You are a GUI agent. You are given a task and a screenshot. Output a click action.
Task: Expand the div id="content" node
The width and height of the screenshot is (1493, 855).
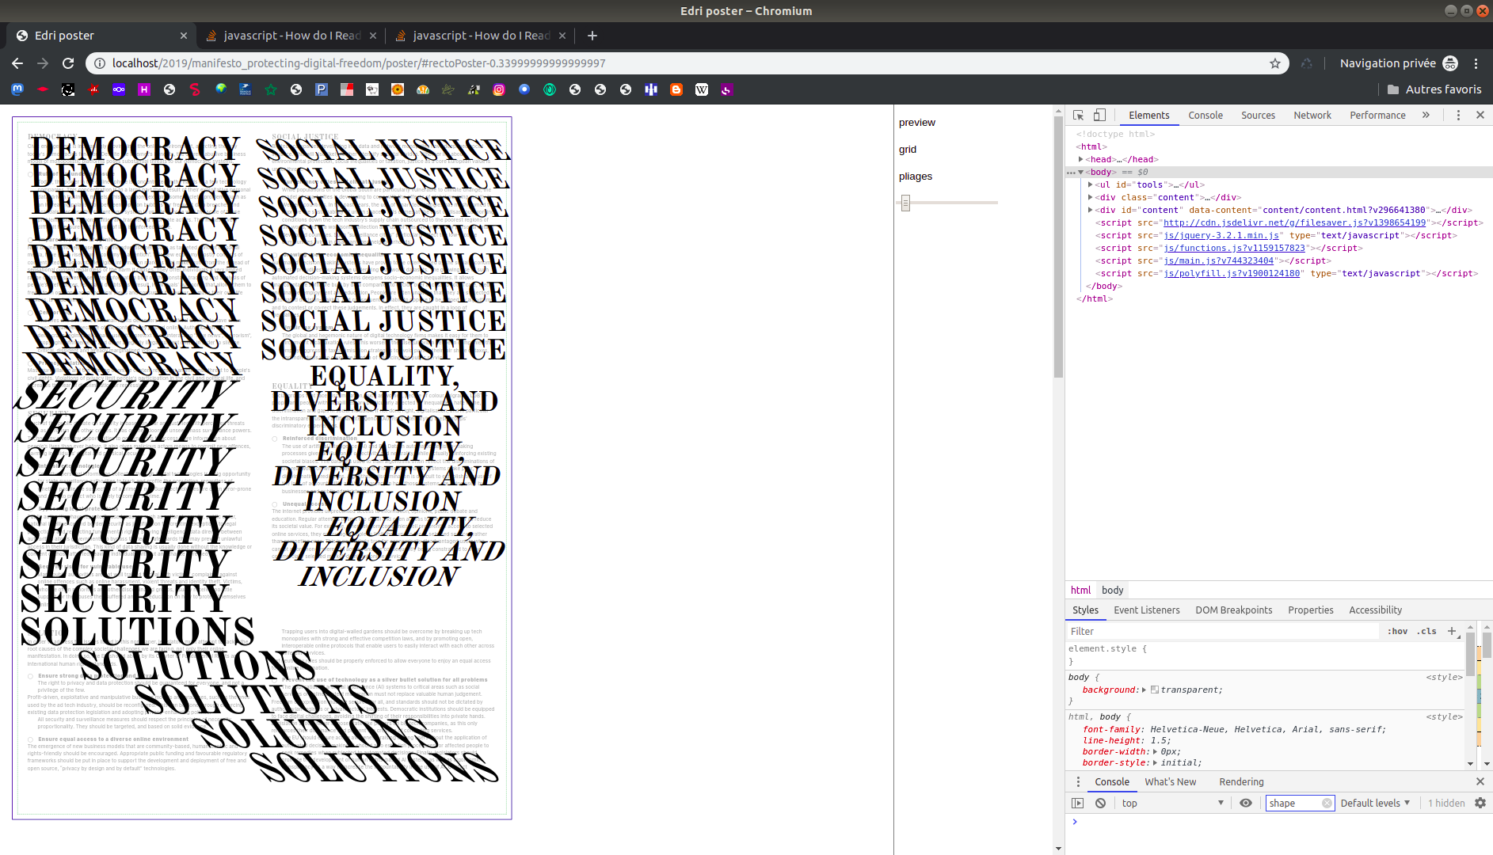coord(1091,210)
